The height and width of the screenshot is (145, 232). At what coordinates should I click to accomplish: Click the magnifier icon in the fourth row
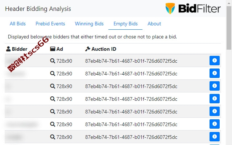coord(53,99)
